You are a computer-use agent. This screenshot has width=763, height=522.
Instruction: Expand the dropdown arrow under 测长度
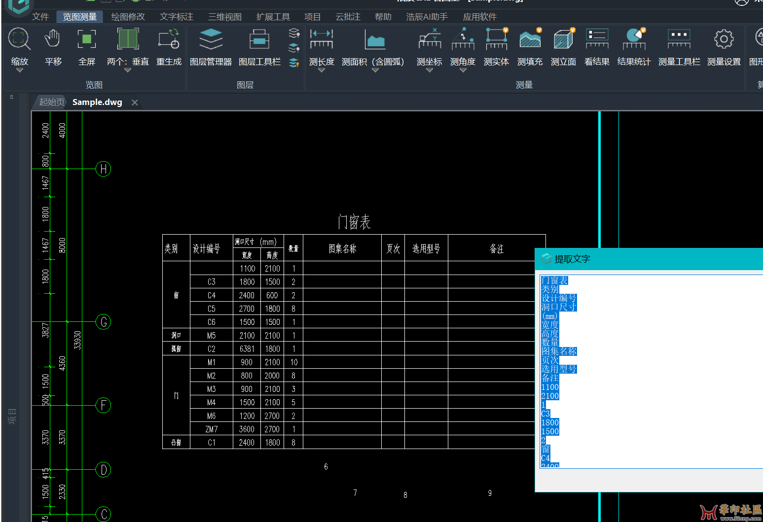[322, 70]
